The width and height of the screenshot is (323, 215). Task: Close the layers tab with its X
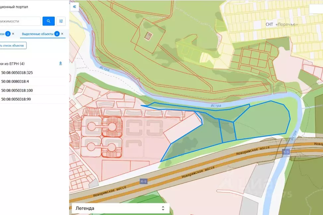[13, 34]
